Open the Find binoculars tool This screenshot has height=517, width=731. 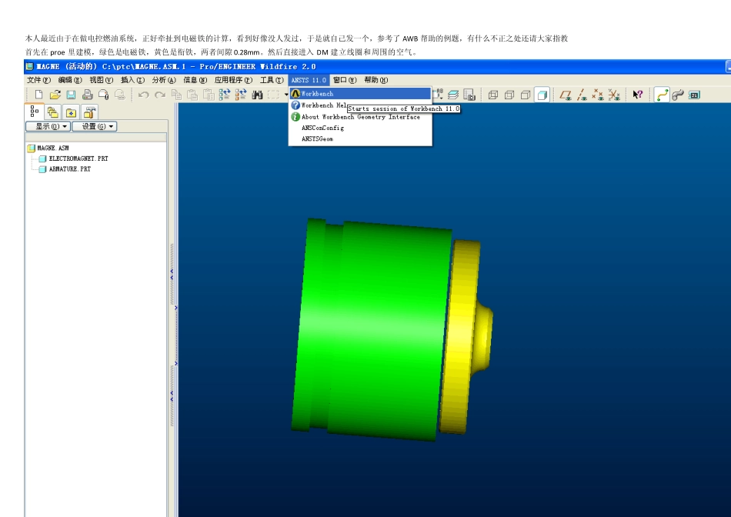pyautogui.click(x=258, y=95)
